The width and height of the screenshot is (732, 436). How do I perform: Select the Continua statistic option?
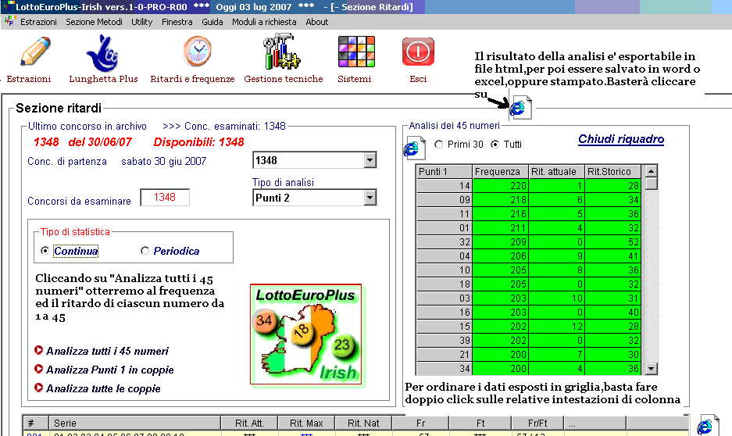click(x=45, y=251)
